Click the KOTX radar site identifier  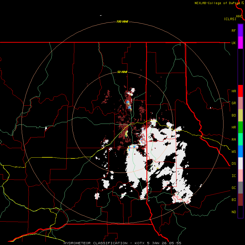[x=140, y=243]
